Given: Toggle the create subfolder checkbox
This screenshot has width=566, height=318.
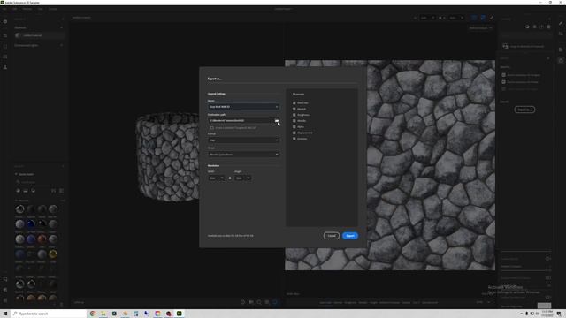Looking at the screenshot, I should [x=212, y=127].
